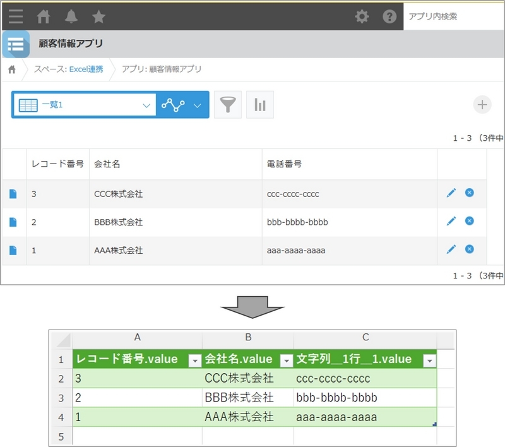Viewport: 505px width, 447px height.
Task: Open the filter funnel icon
Action: pos(228,104)
